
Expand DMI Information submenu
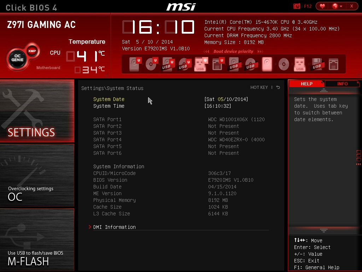115,227
